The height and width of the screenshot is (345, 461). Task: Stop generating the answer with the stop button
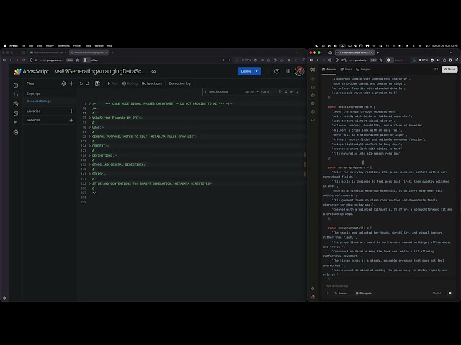(449, 293)
